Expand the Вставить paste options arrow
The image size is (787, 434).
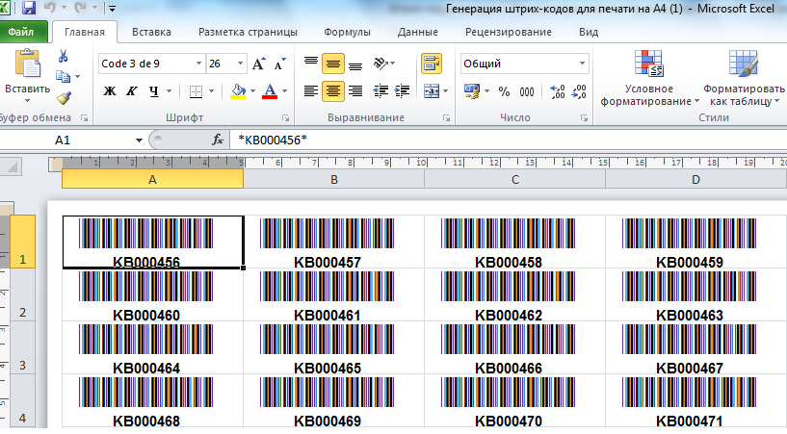pyautogui.click(x=28, y=100)
